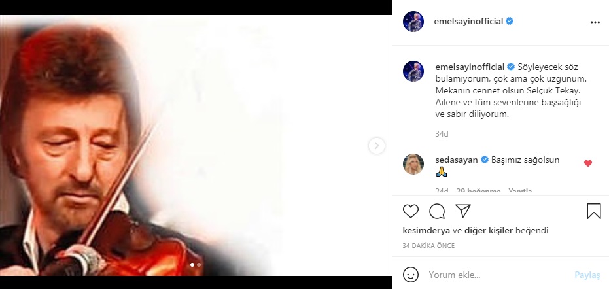Click Yorum ekle comment field
Image resolution: width=609 pixels, height=289 pixels.
[x=499, y=275]
